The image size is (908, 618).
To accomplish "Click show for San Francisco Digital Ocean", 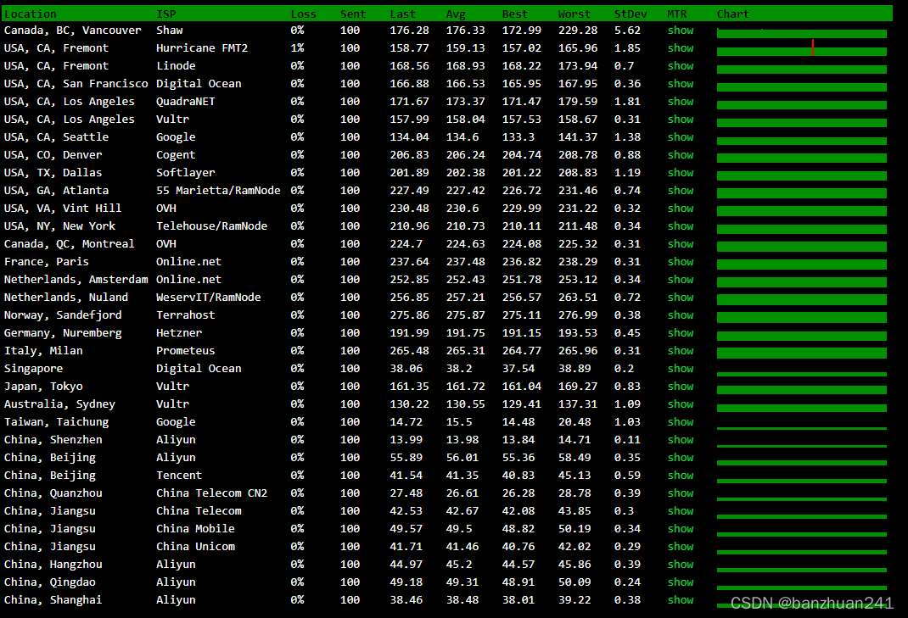I will point(681,84).
